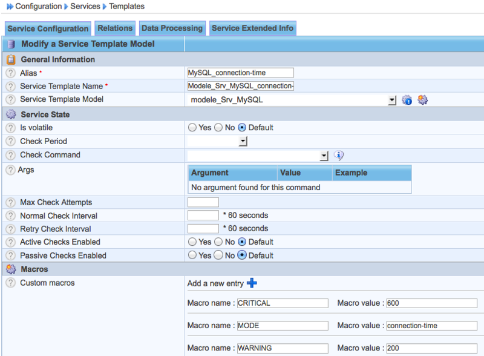This screenshot has height=356, width=484.
Task: Click help icon for Max Check Attempts
Action: pyautogui.click(x=10, y=202)
